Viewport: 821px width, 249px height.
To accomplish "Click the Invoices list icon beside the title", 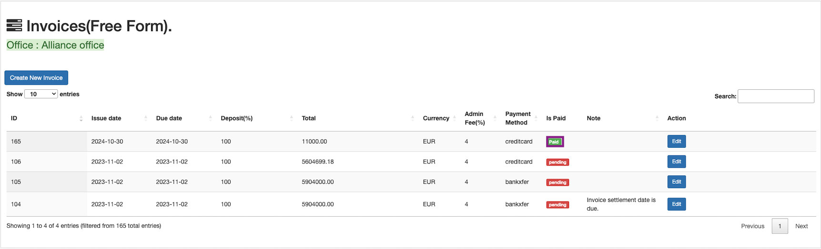I will tap(14, 25).
